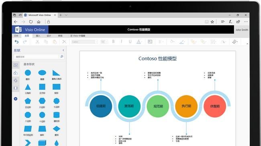Image resolution: width=261 pixels, height=146 pixels.
Task: Toggle italic text formatting
Action: click(122, 42)
